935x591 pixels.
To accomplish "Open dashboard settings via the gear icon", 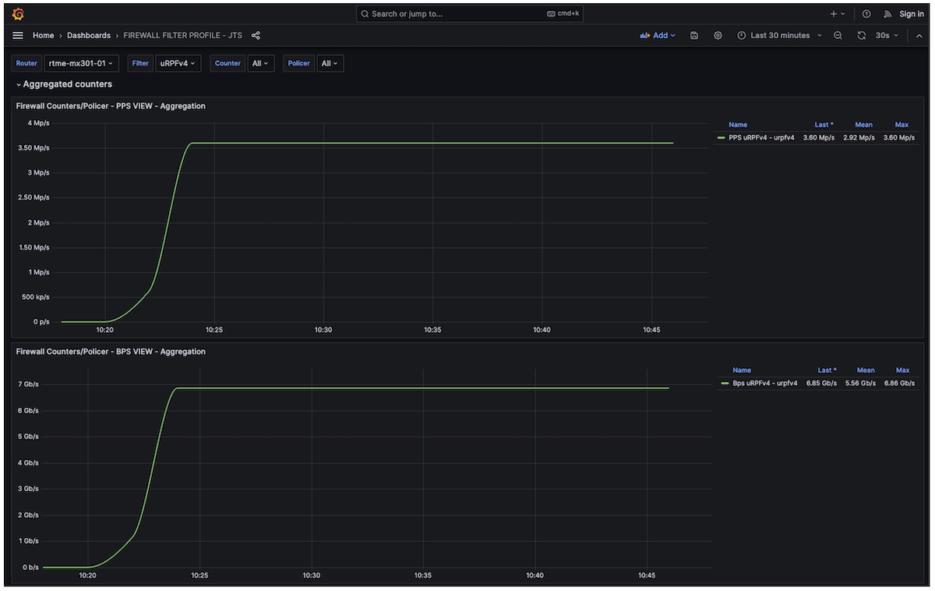I will coord(717,35).
